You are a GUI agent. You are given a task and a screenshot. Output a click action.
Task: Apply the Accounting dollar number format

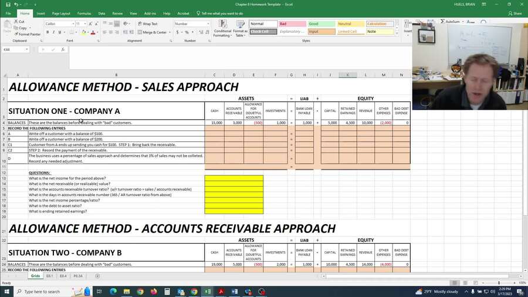click(177, 32)
